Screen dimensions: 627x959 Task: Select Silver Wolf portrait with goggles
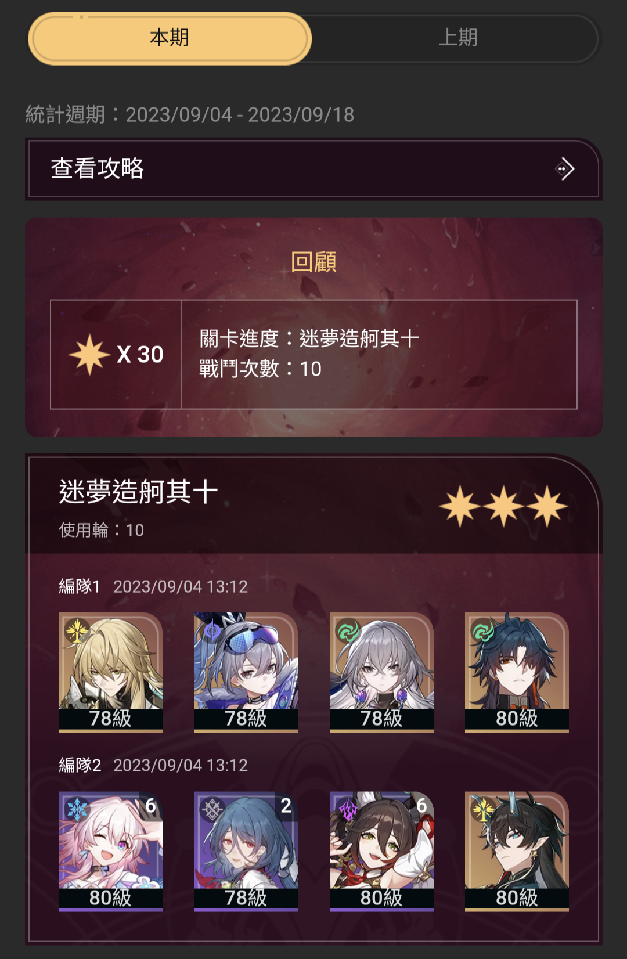[246, 672]
